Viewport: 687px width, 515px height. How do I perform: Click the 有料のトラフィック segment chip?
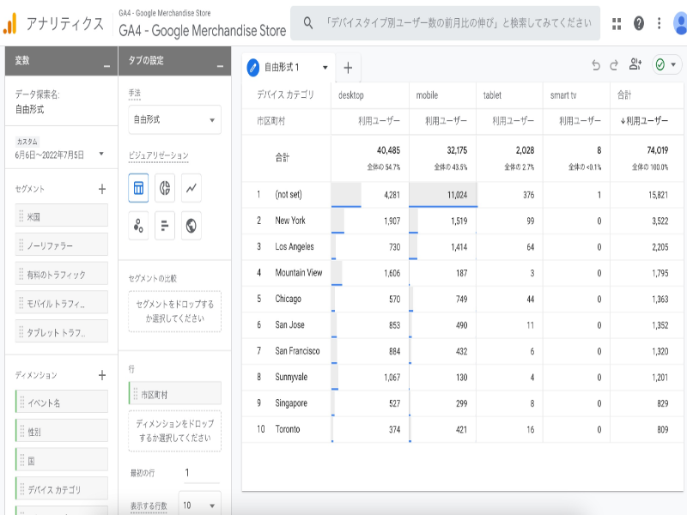(x=61, y=273)
